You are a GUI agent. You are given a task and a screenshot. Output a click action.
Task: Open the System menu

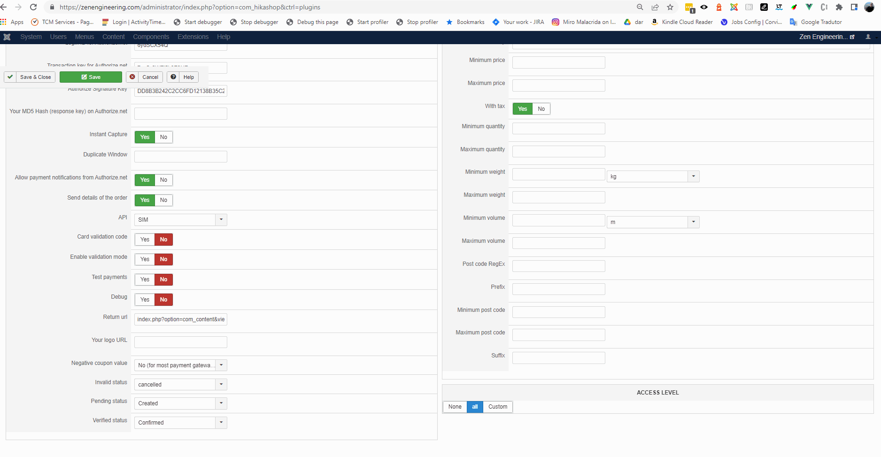[x=31, y=37]
